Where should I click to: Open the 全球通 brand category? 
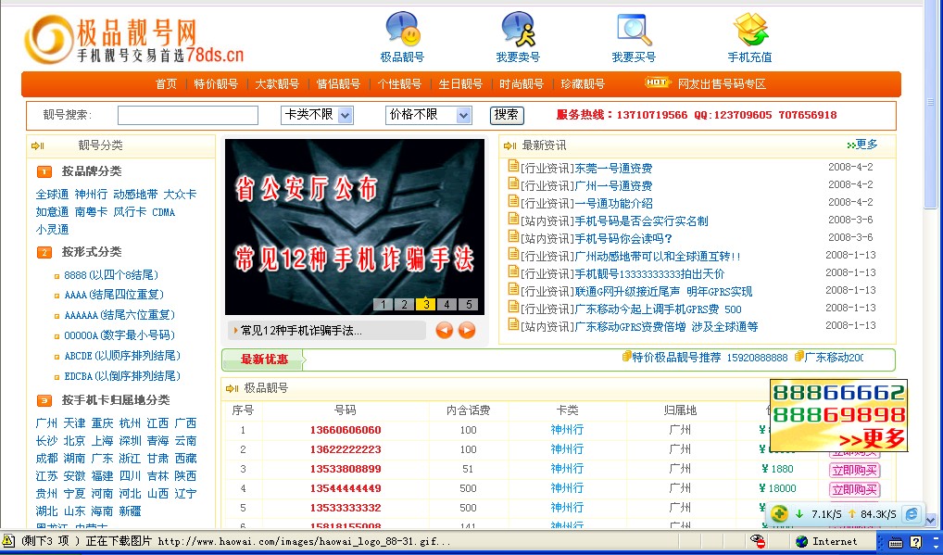(52, 195)
